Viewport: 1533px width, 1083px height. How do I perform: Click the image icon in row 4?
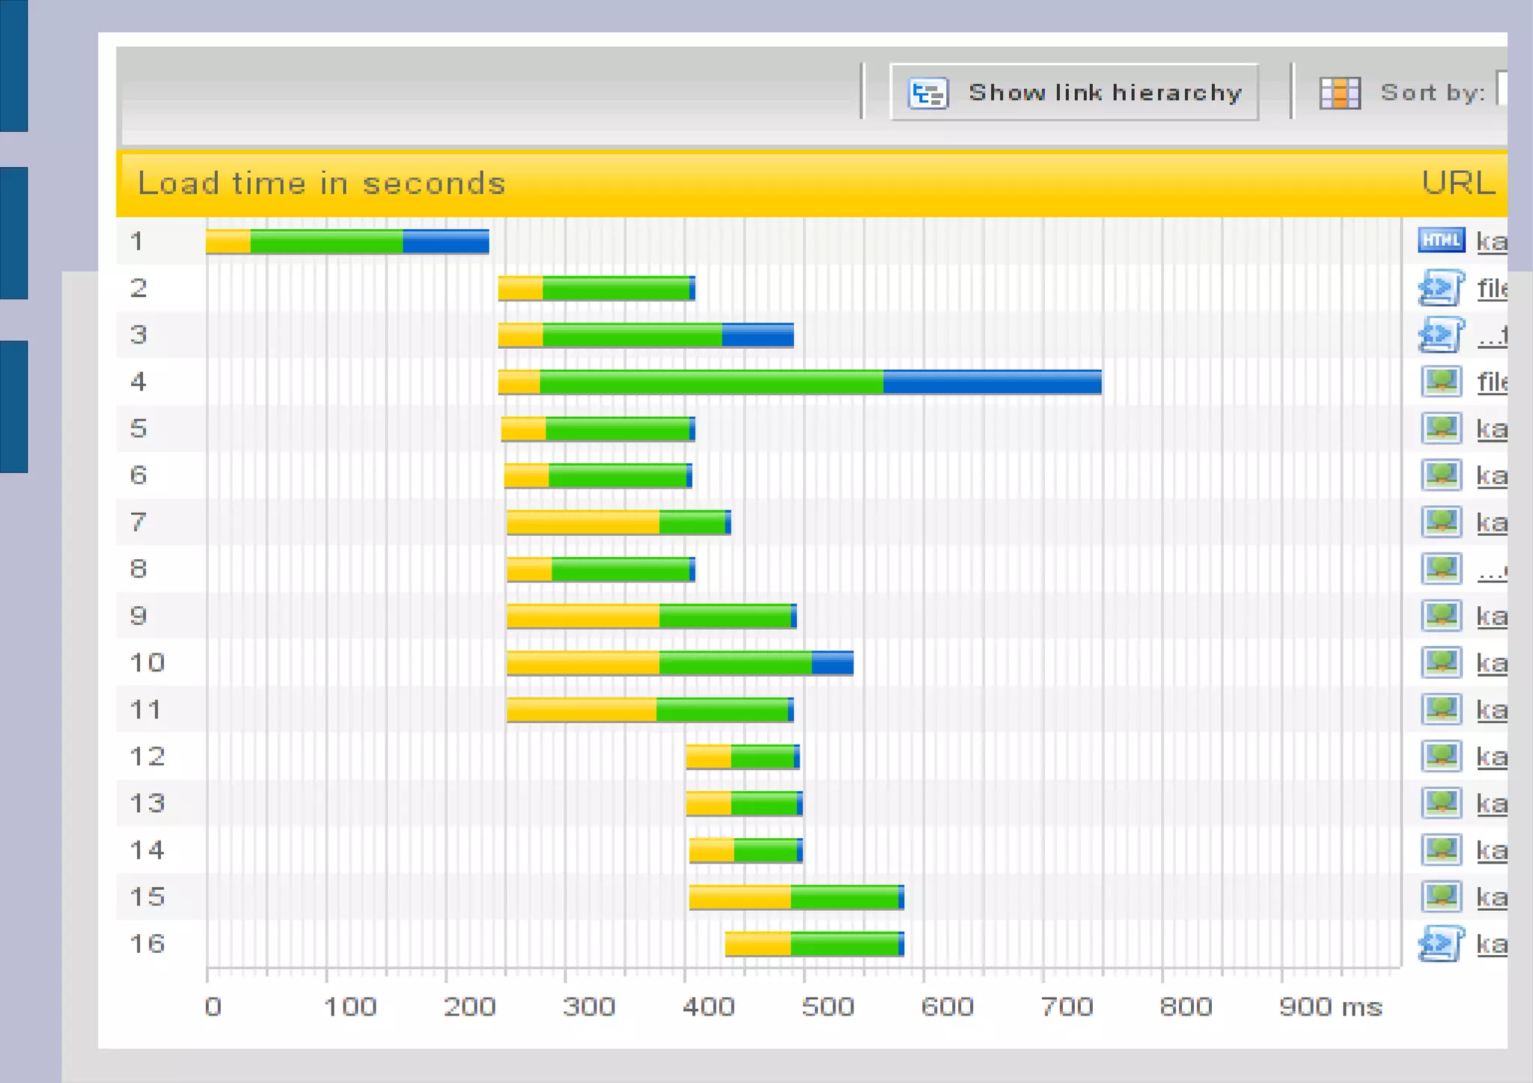click(1441, 382)
